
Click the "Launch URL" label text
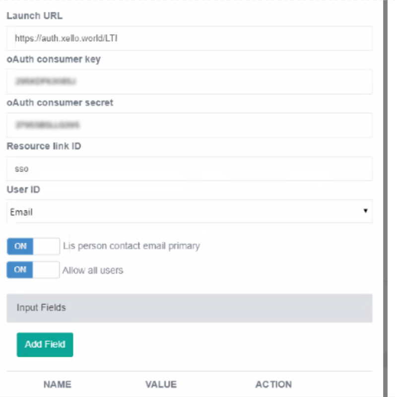(35, 16)
